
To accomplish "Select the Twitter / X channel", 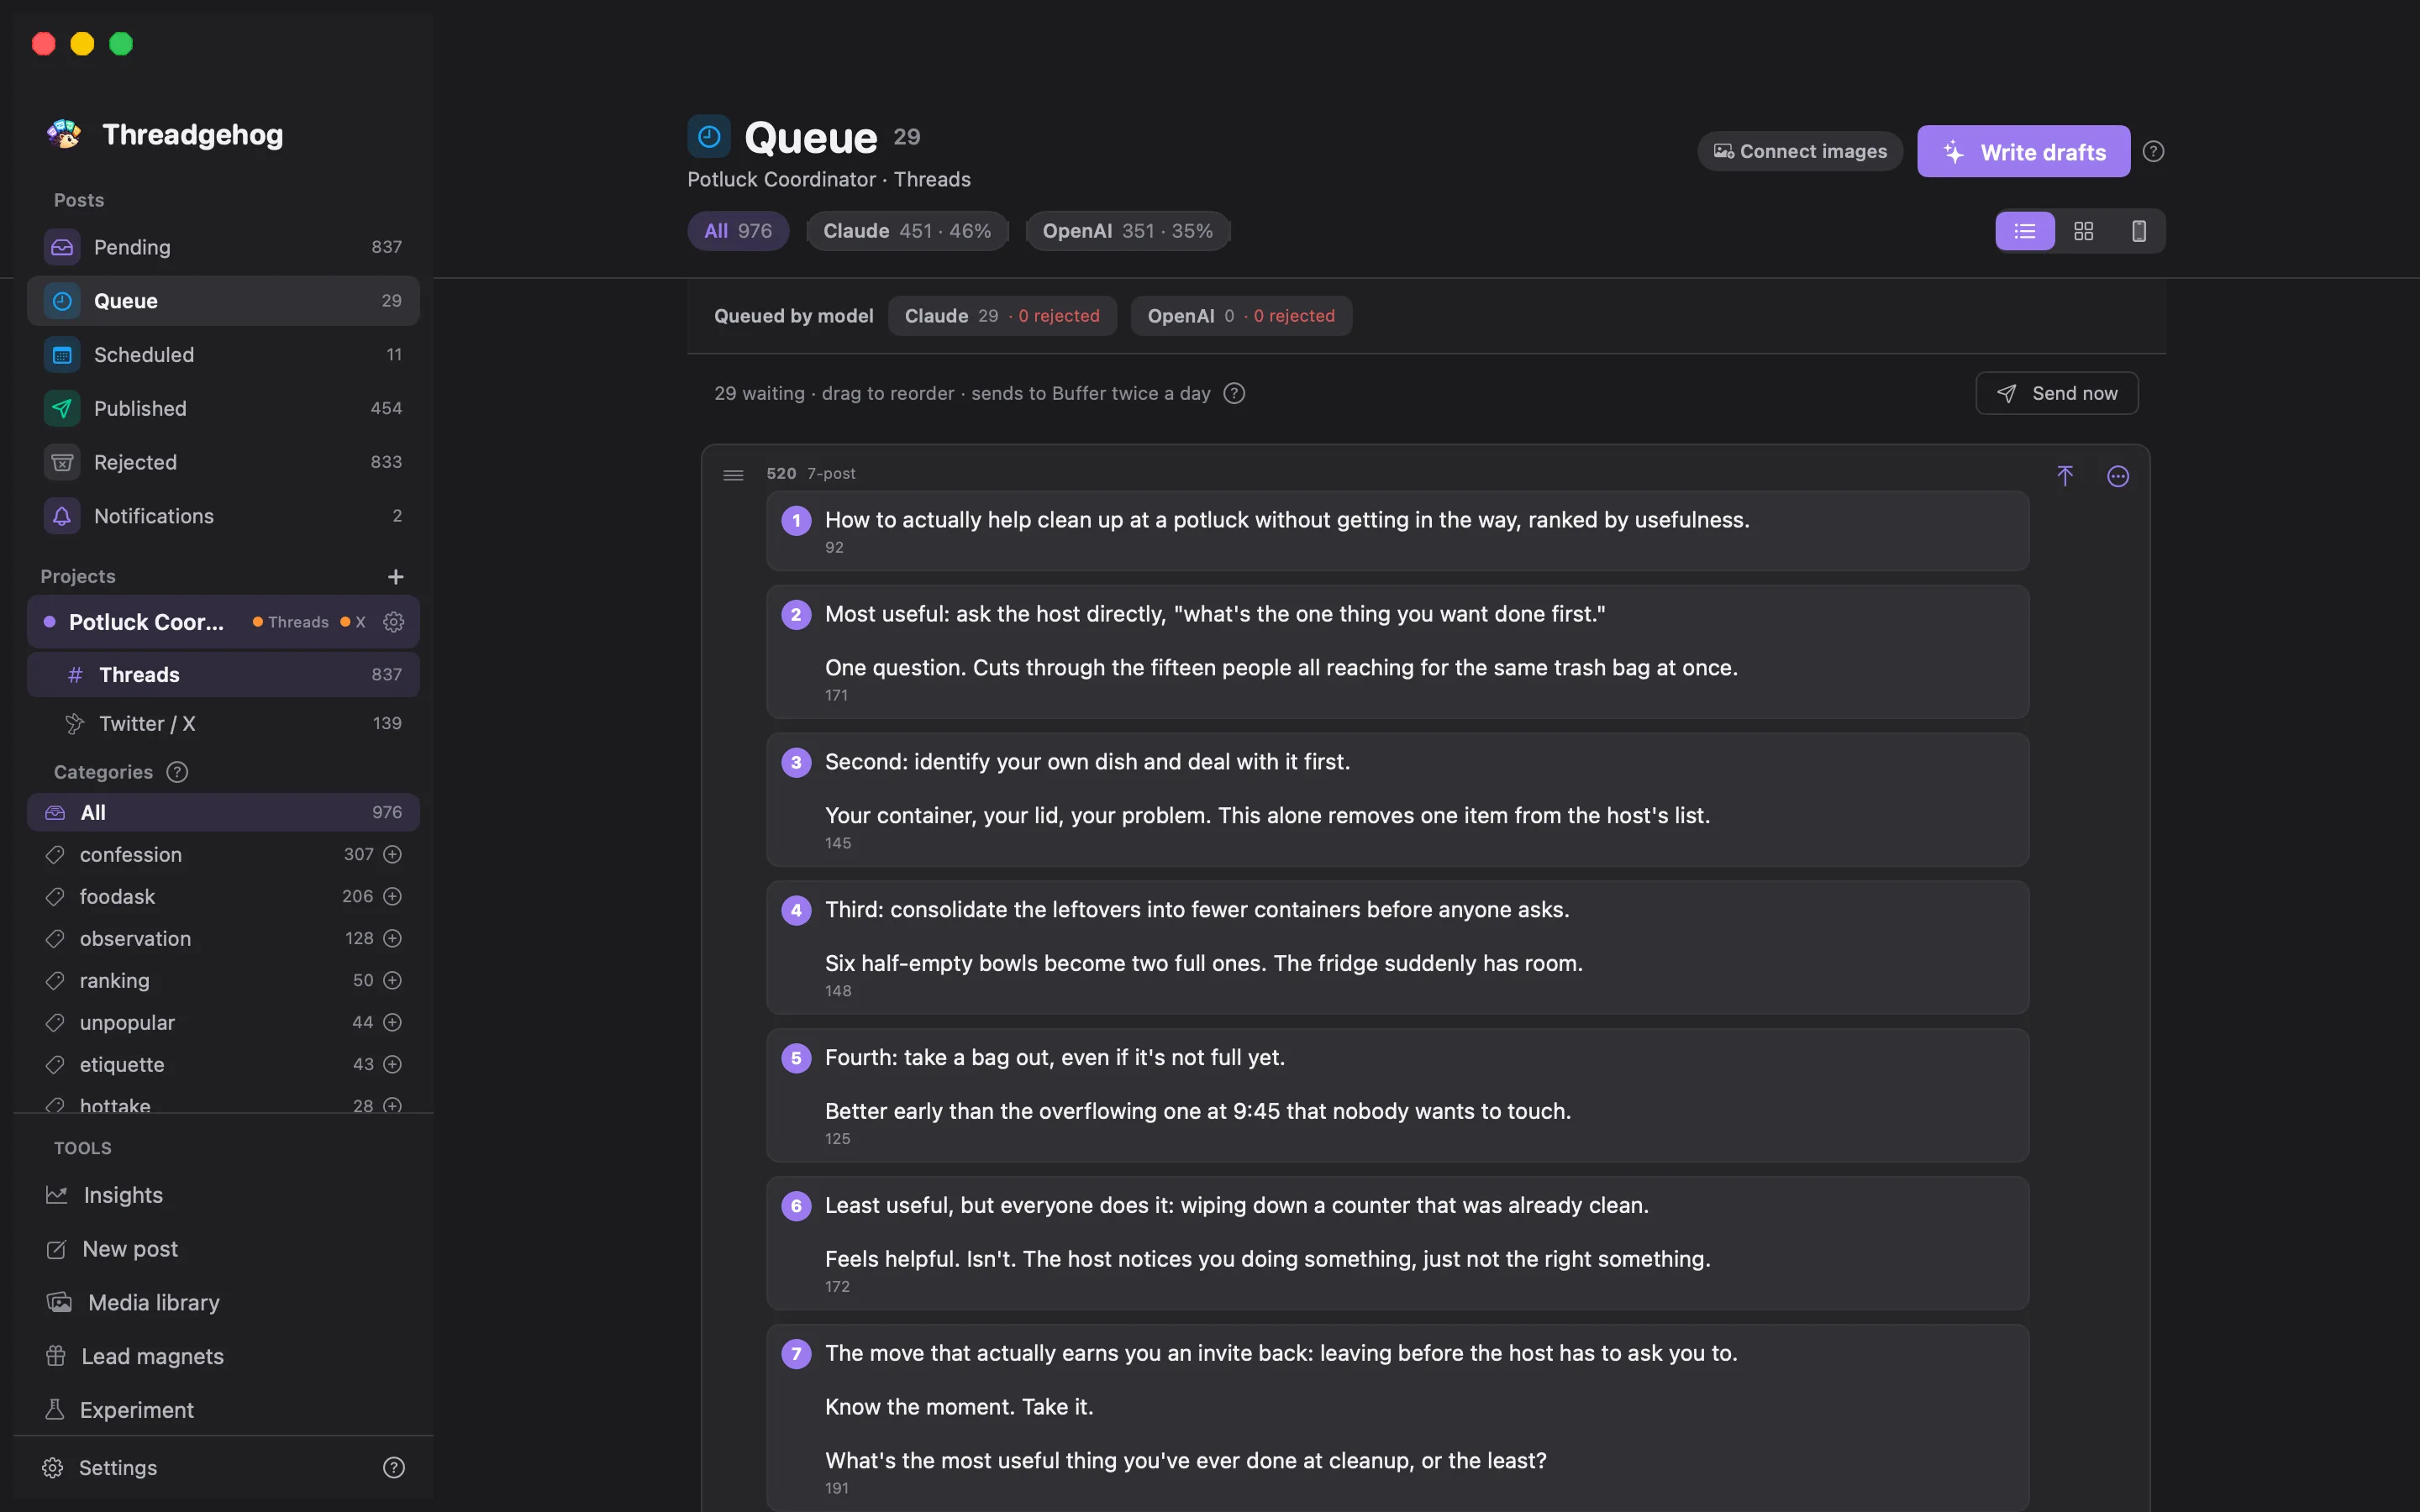I will pyautogui.click(x=223, y=723).
